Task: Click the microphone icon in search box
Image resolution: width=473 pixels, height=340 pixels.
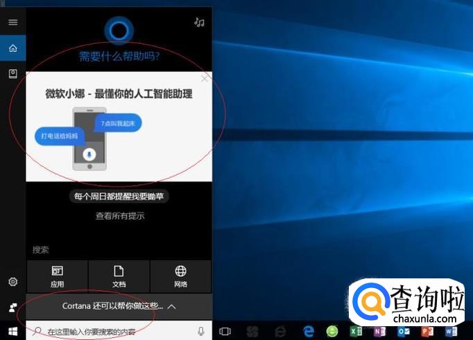Action: pyautogui.click(x=201, y=331)
